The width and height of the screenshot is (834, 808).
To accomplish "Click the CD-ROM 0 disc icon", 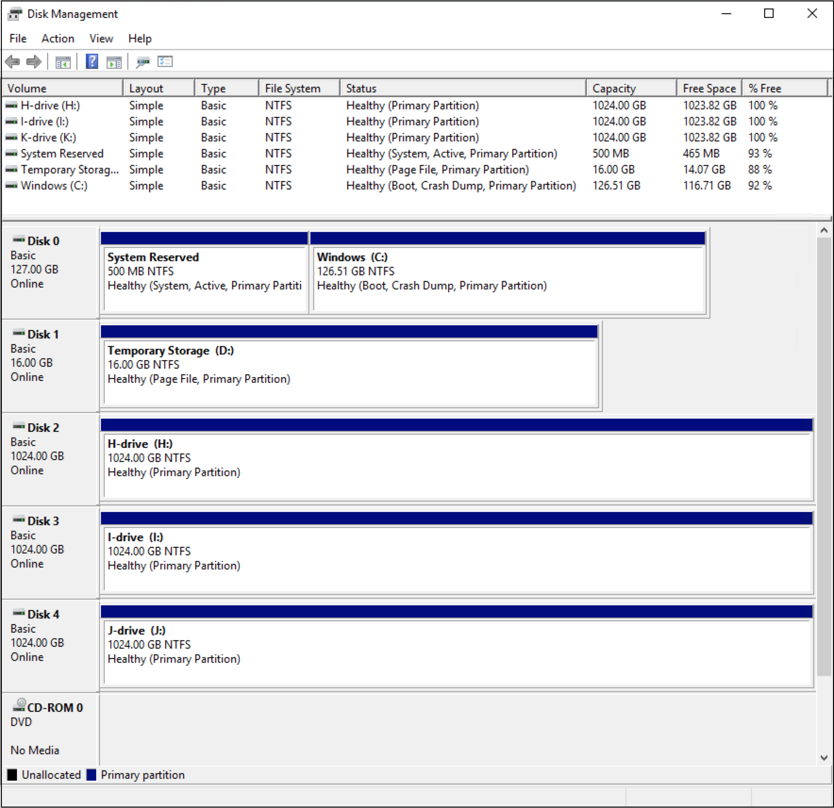I will 19,705.
